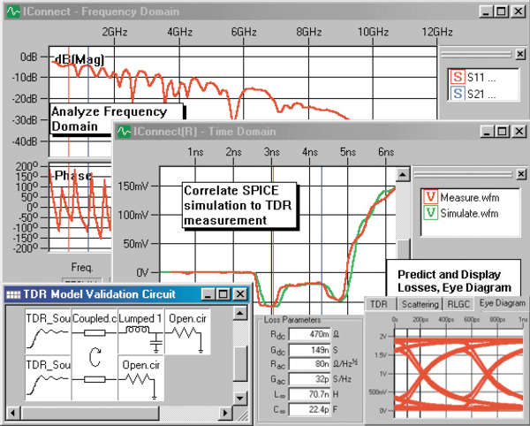Click the Phase plot label
The height and width of the screenshot is (426, 530).
(x=73, y=176)
